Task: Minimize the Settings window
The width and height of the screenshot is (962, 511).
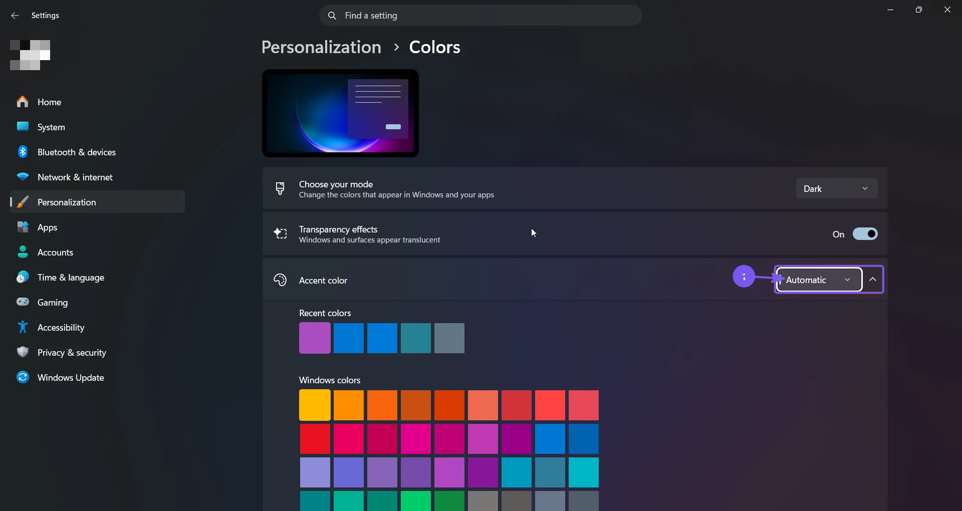Action: pos(890,10)
